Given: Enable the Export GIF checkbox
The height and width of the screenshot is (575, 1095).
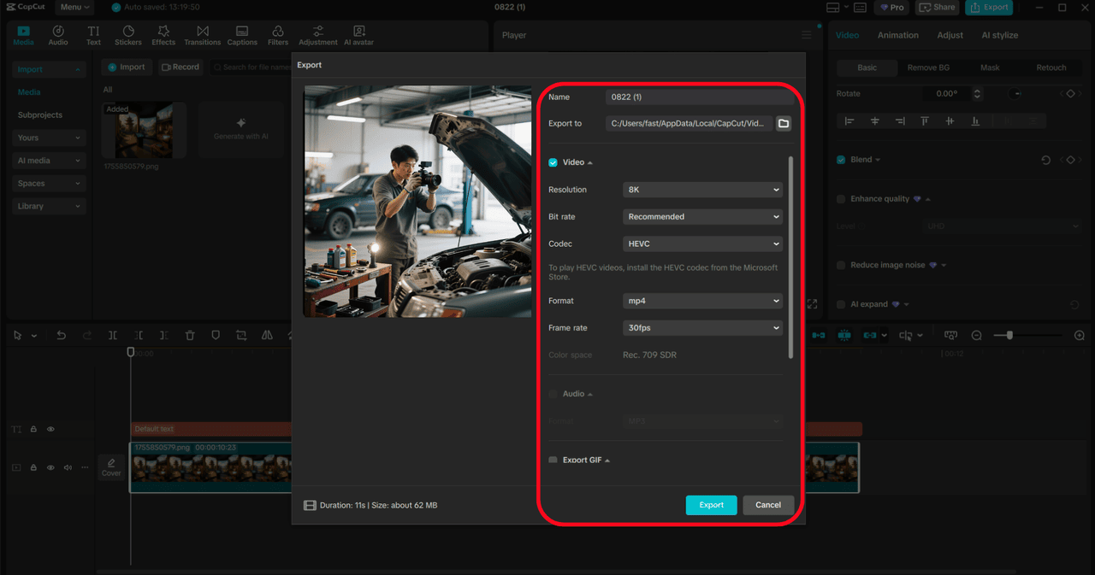Looking at the screenshot, I should tap(553, 460).
